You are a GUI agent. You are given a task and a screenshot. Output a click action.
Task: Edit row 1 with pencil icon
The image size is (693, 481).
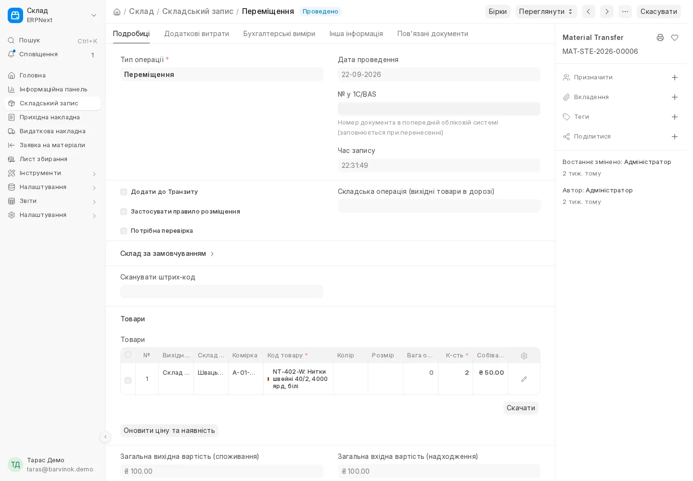(524, 379)
